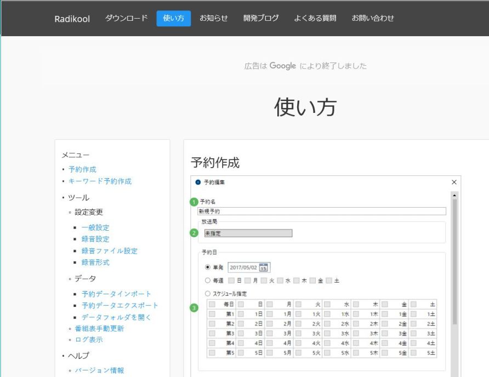Follow the 予約作成 sidebar link

tap(82, 169)
